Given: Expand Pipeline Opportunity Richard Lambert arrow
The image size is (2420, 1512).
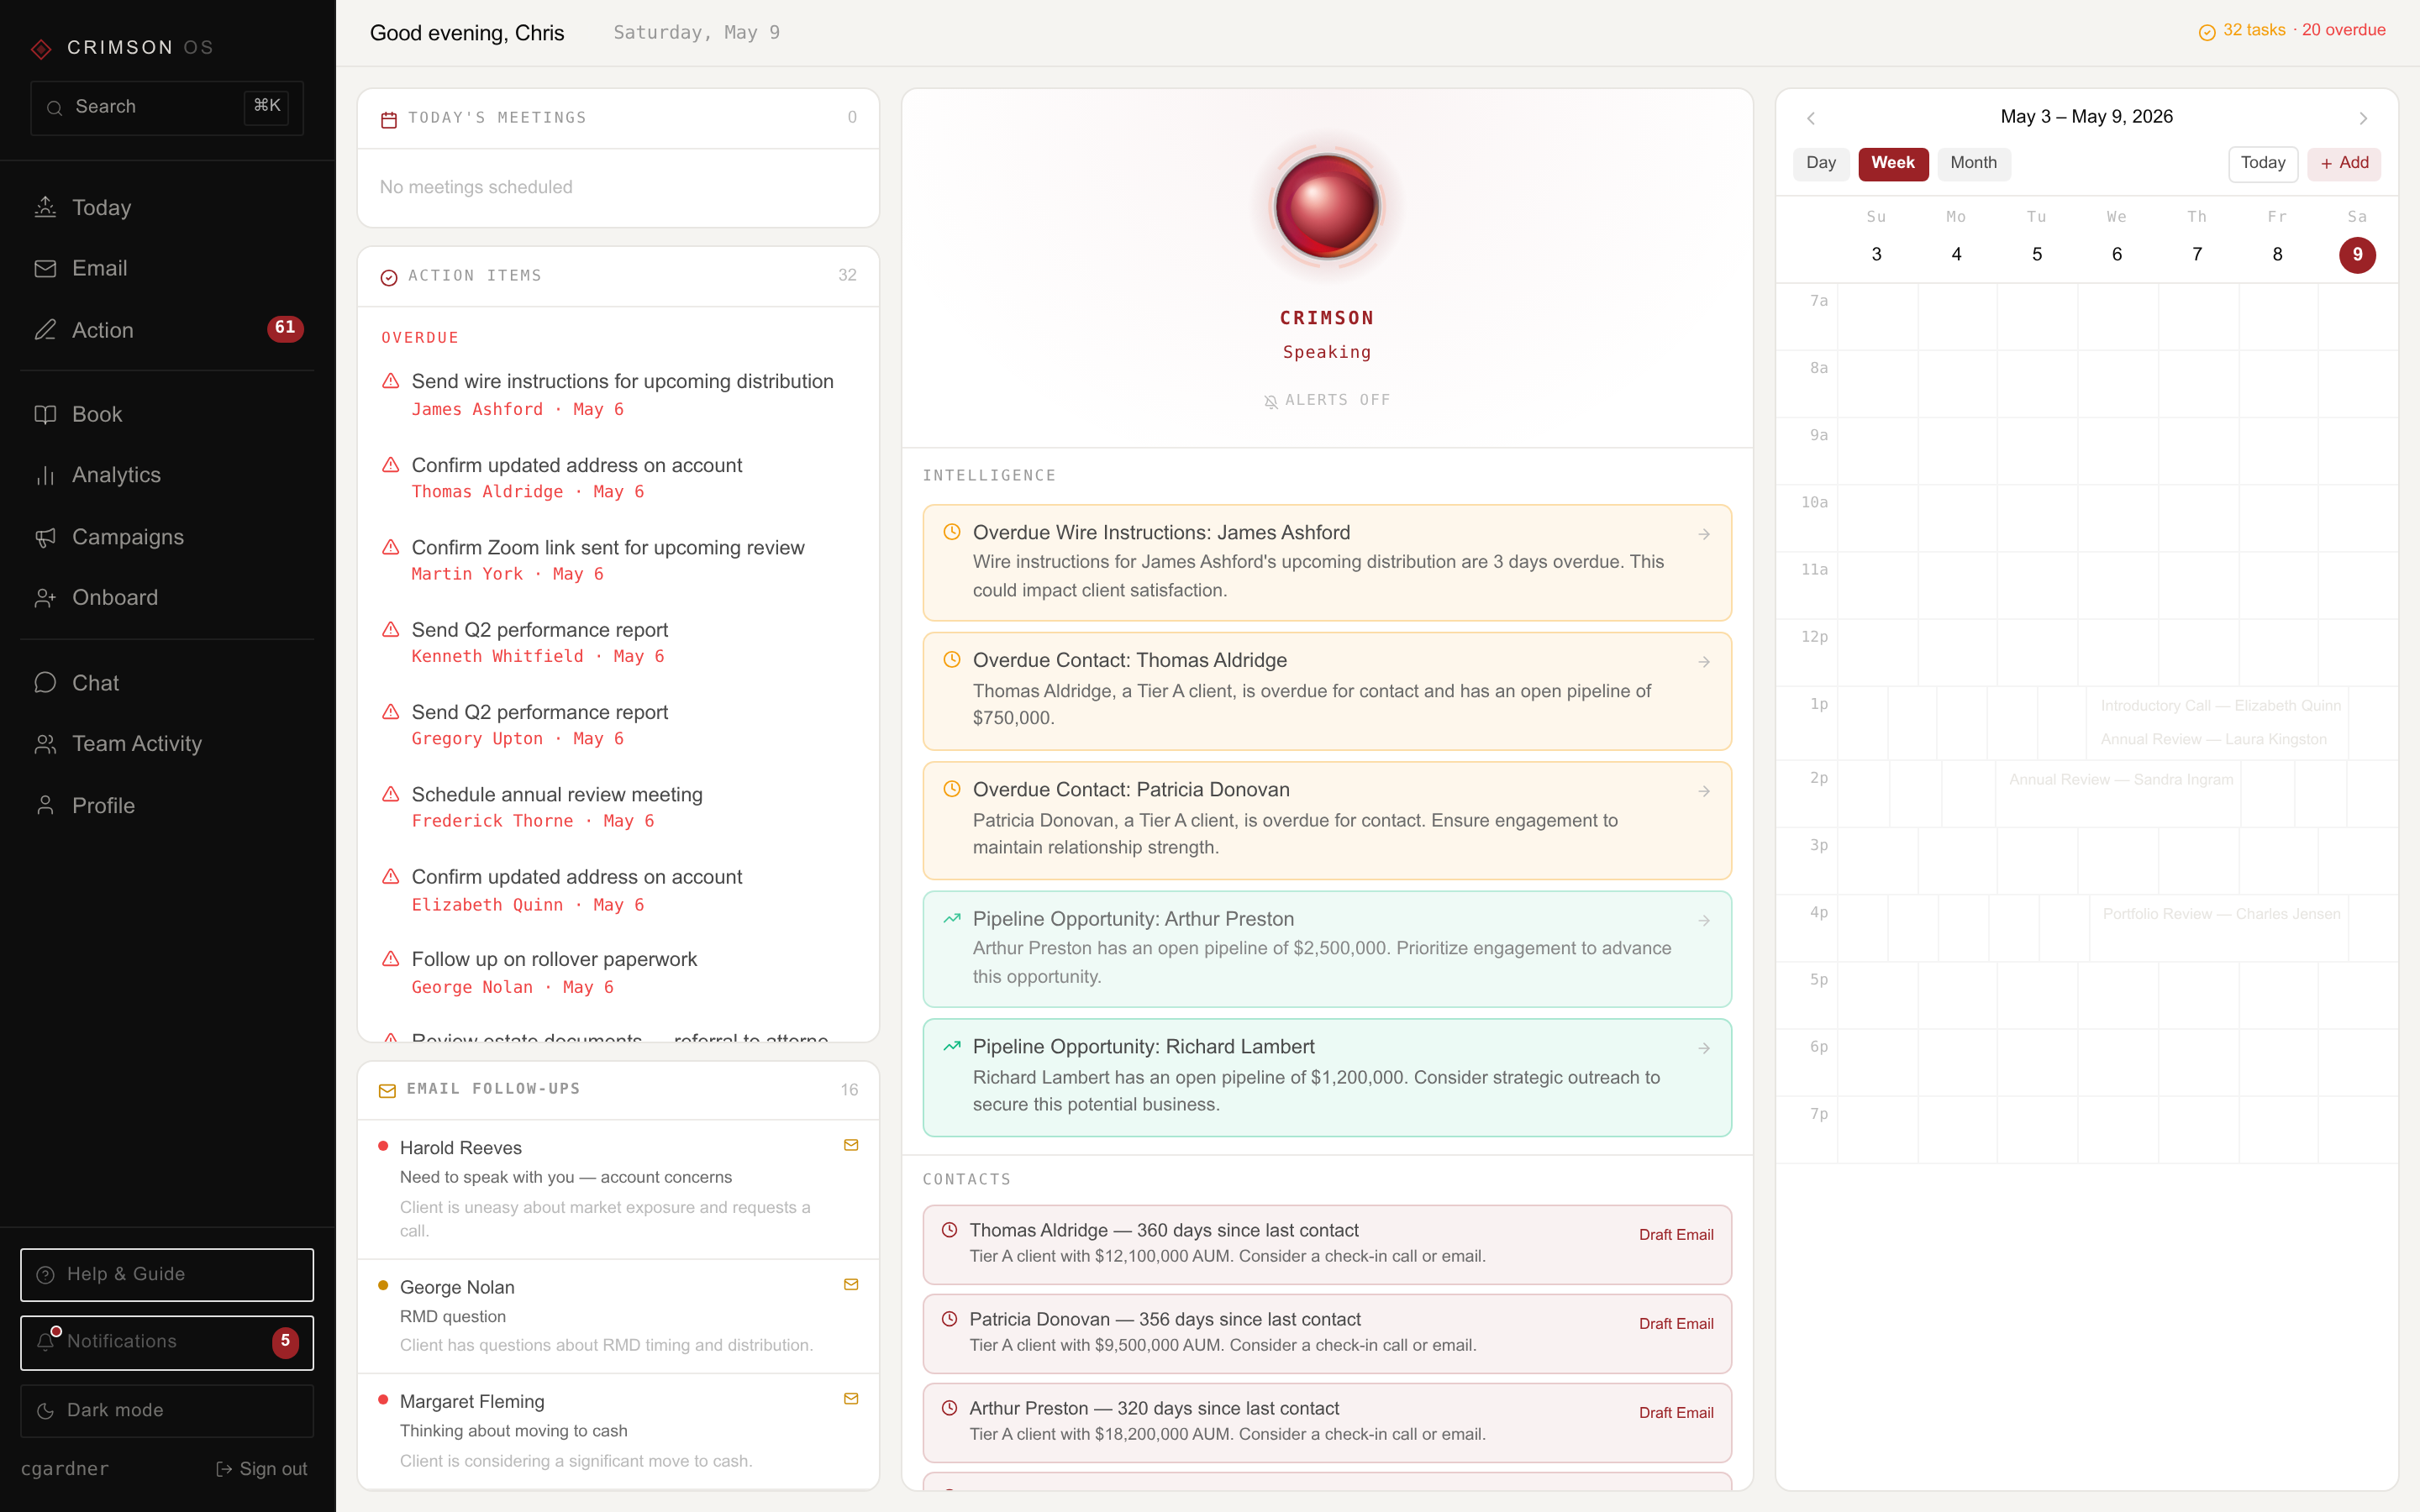Looking at the screenshot, I should pos(1704,1048).
